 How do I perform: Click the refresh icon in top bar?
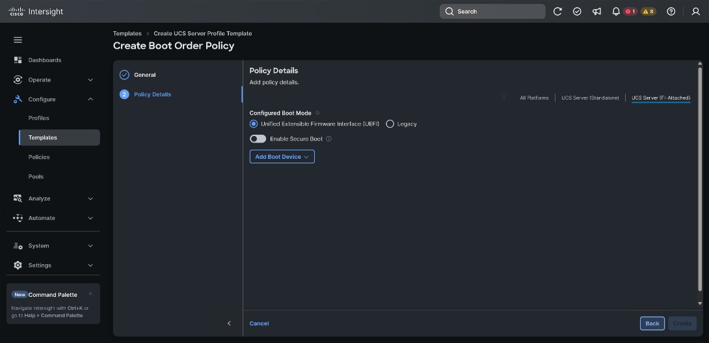[557, 11]
